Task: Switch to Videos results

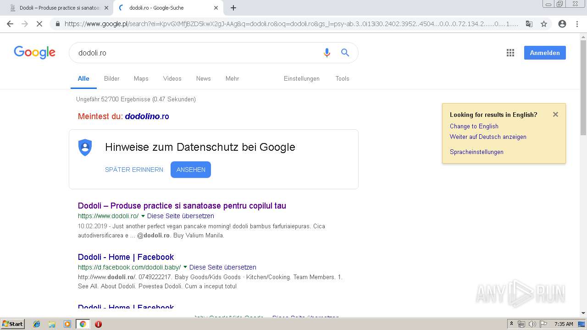Action: point(172,78)
